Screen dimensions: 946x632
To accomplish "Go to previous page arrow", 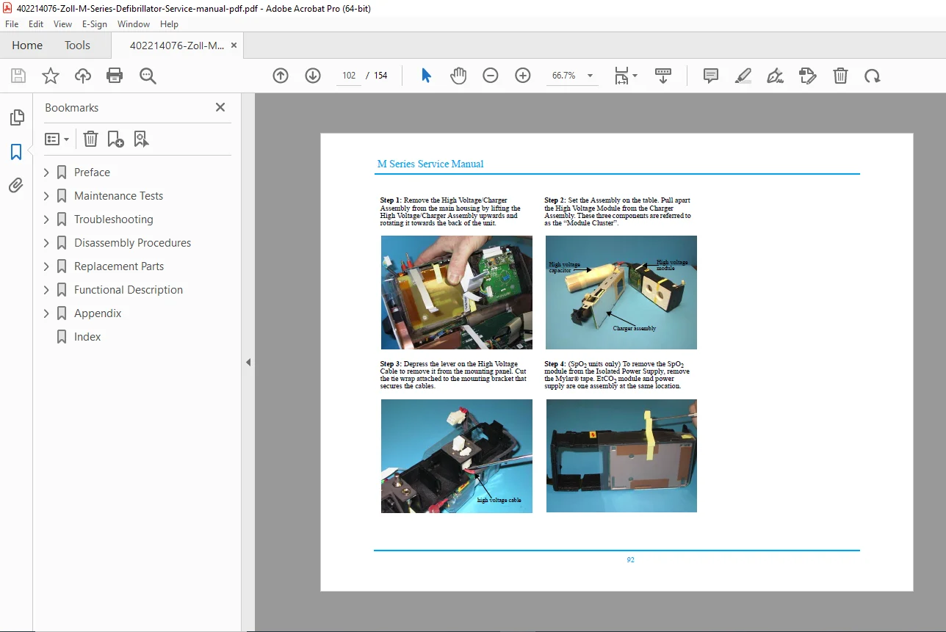I will [x=281, y=76].
